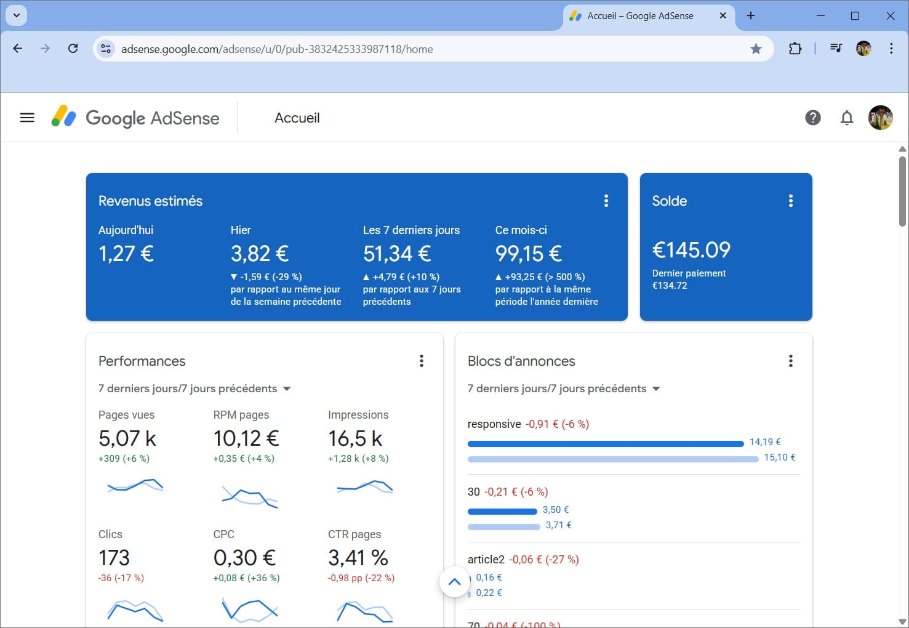909x628 pixels.
Task: Open the Blocs d'annonces card options menu
Action: pyautogui.click(x=791, y=361)
